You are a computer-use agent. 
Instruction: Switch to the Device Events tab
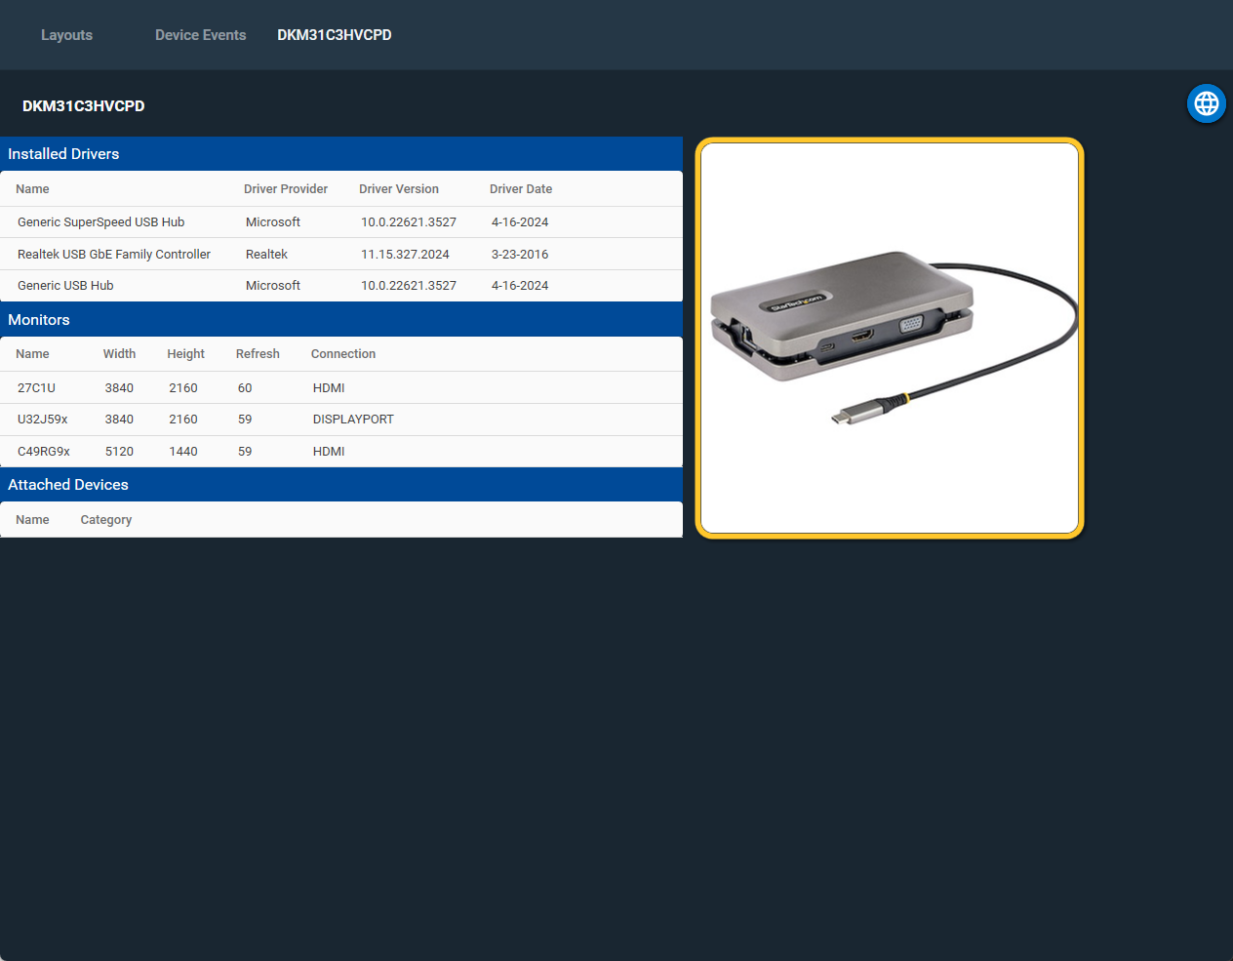(200, 35)
